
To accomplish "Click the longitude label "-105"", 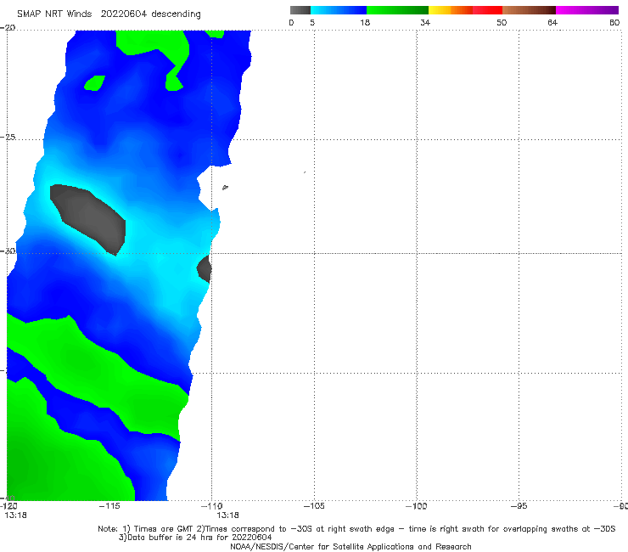I will [x=314, y=506].
